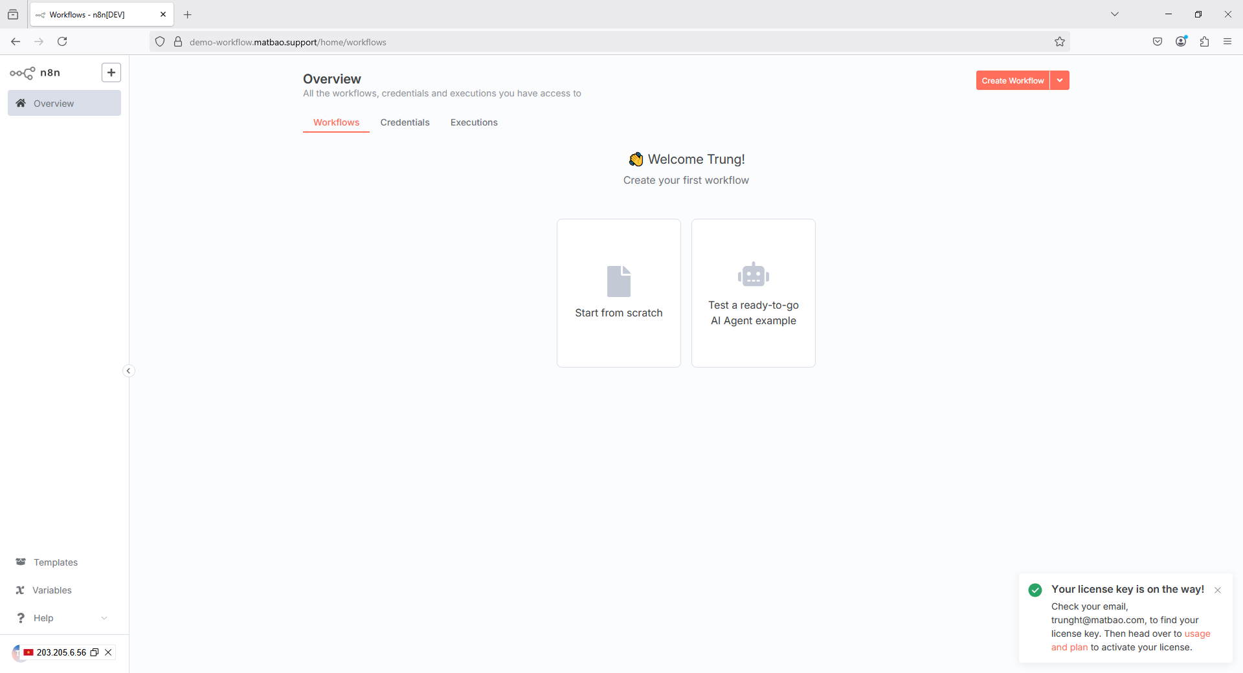The height and width of the screenshot is (673, 1243).
Task: Copy the IP address 203.205.6.56
Action: [95, 652]
